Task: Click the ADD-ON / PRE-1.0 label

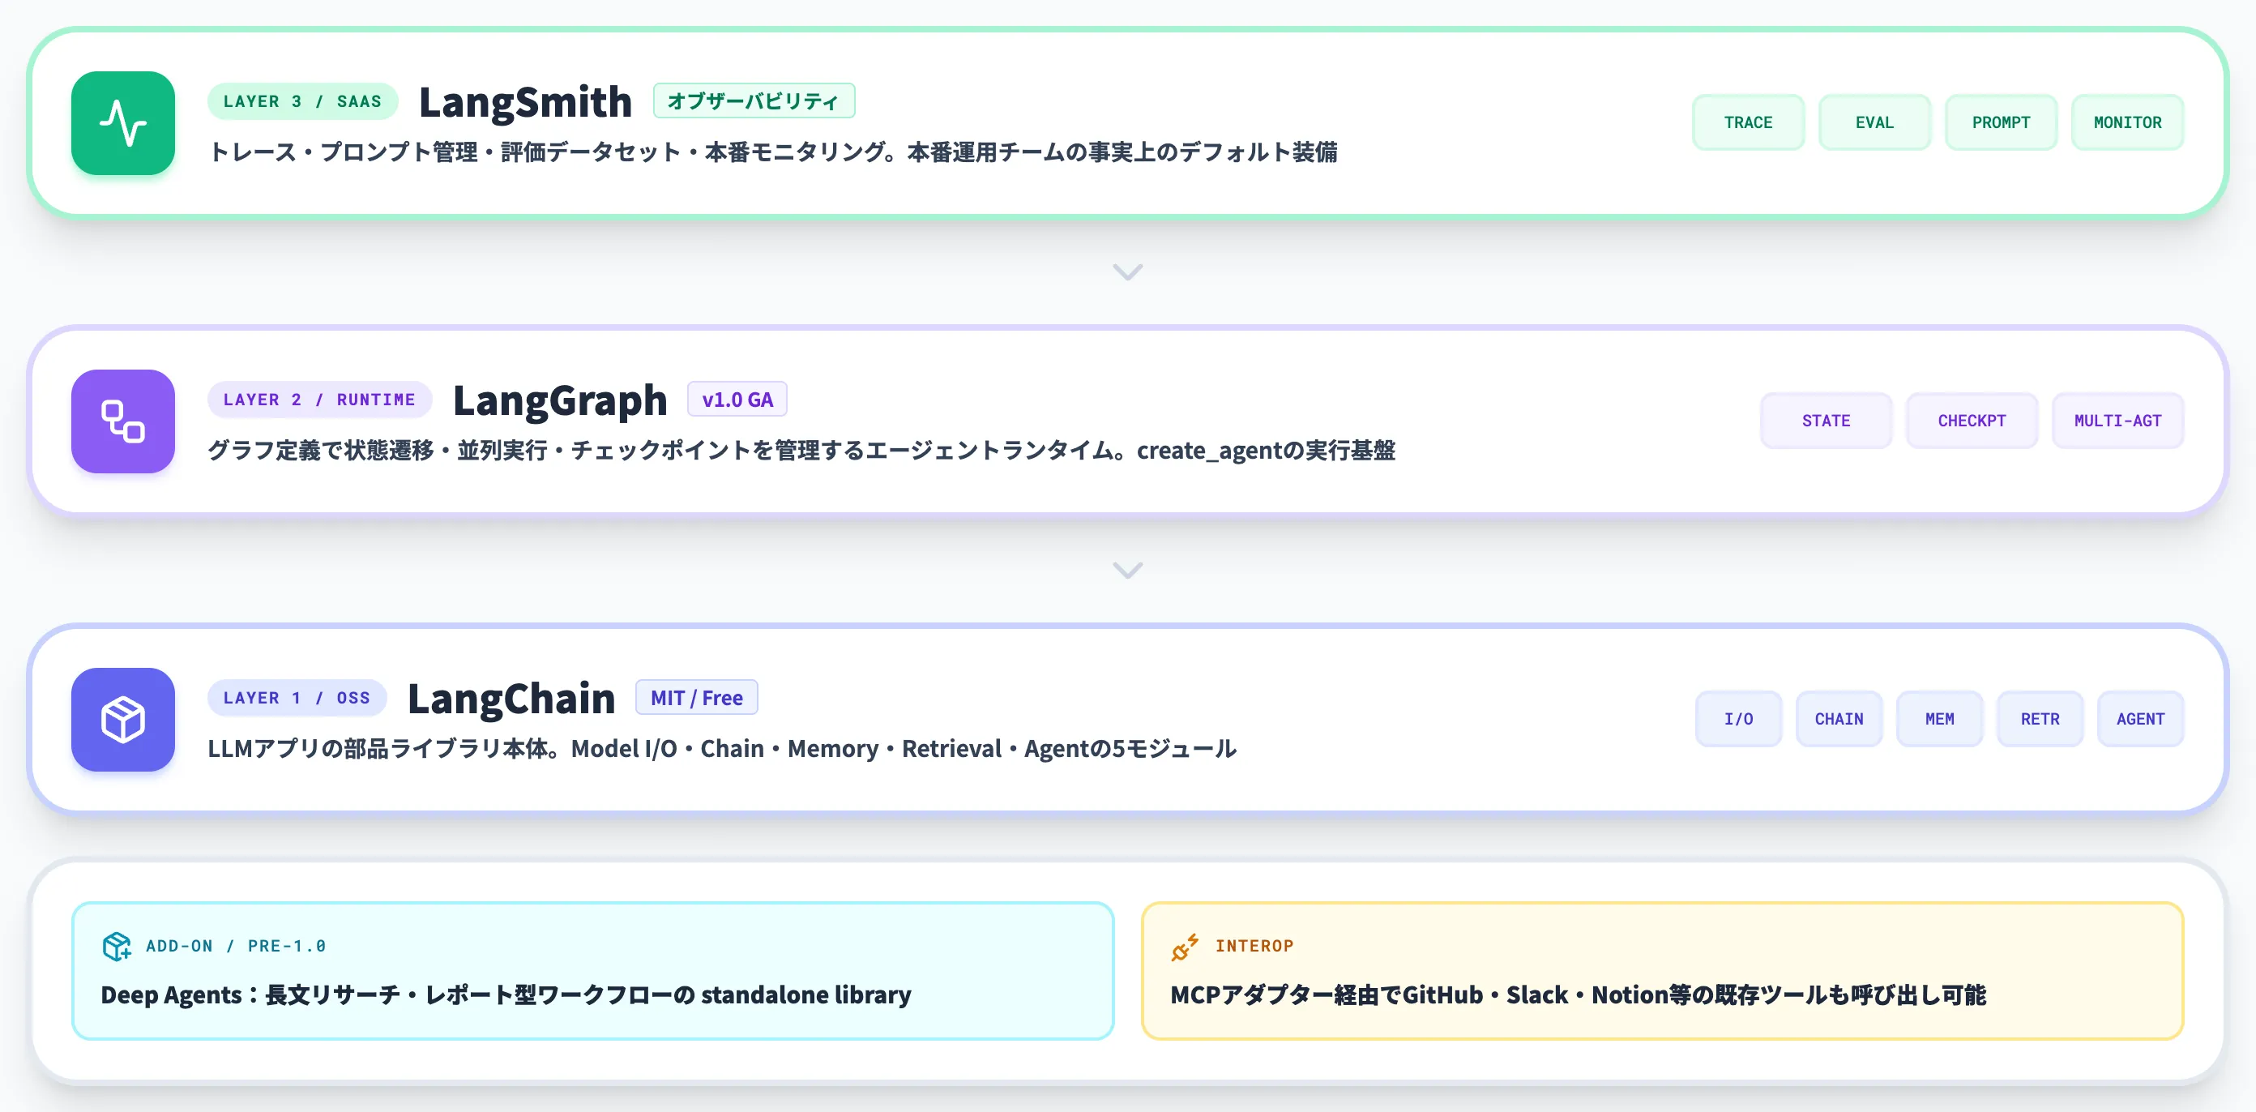Action: [x=236, y=947]
